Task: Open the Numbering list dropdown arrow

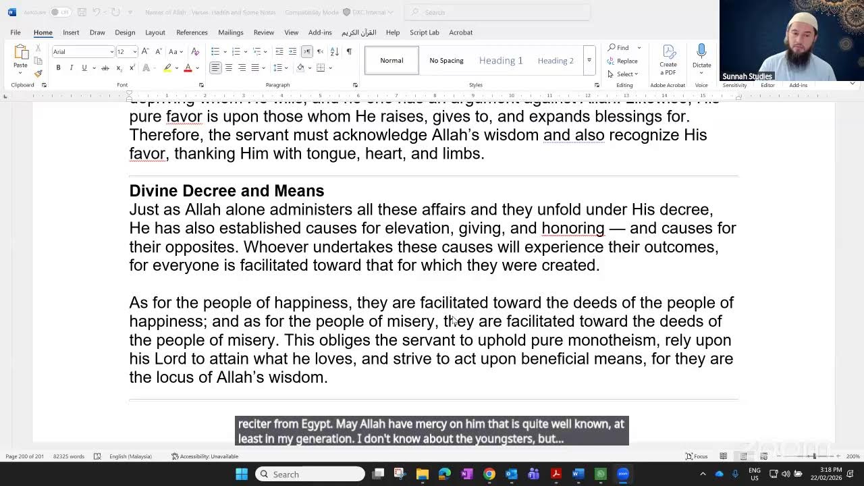Action: (x=245, y=51)
